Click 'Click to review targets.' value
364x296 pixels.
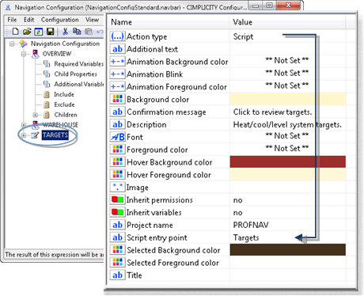pyautogui.click(x=272, y=112)
